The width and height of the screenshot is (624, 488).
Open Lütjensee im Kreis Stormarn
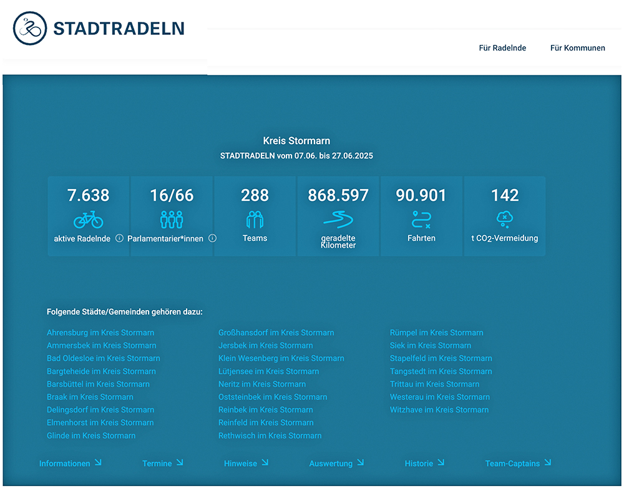click(x=268, y=371)
